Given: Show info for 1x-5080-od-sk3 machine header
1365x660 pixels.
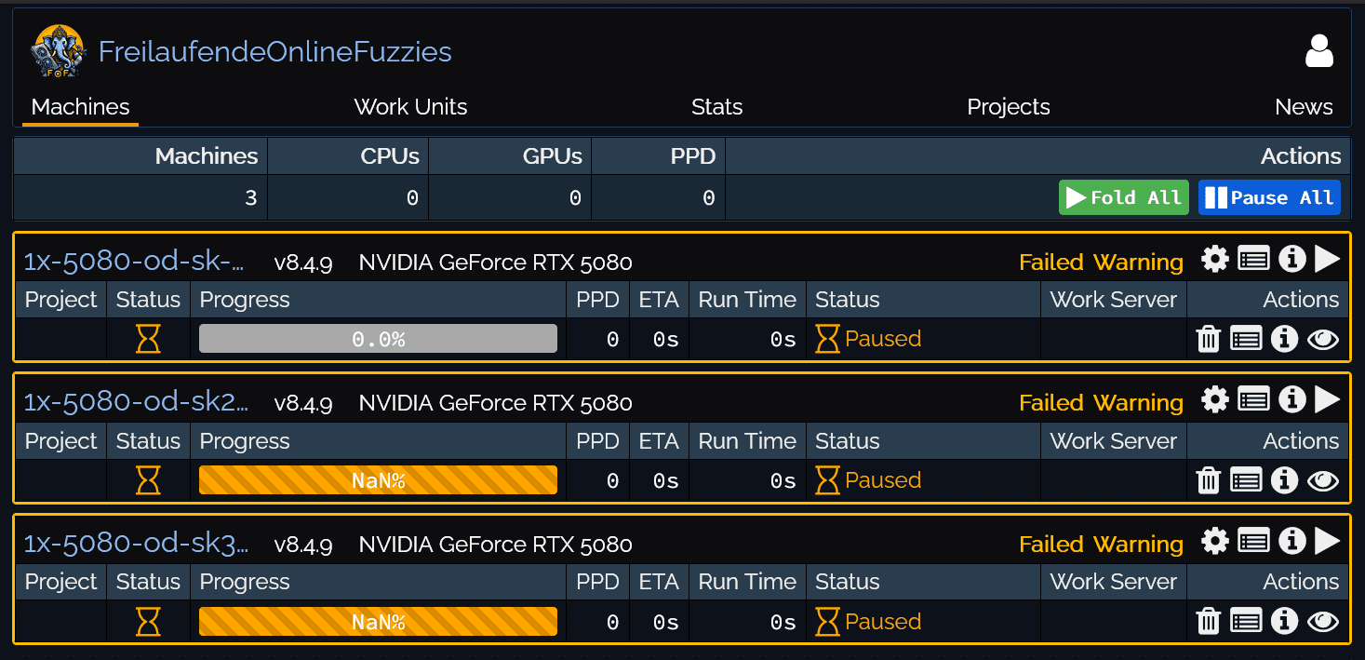Looking at the screenshot, I should click(x=1291, y=541).
